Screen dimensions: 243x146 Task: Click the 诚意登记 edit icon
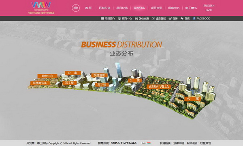[153, 19]
